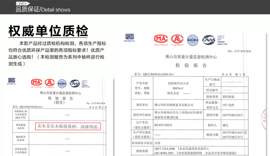Click standard GB 18584-2001 line
Screen dimensions: 270x156
[x=195, y=153]
